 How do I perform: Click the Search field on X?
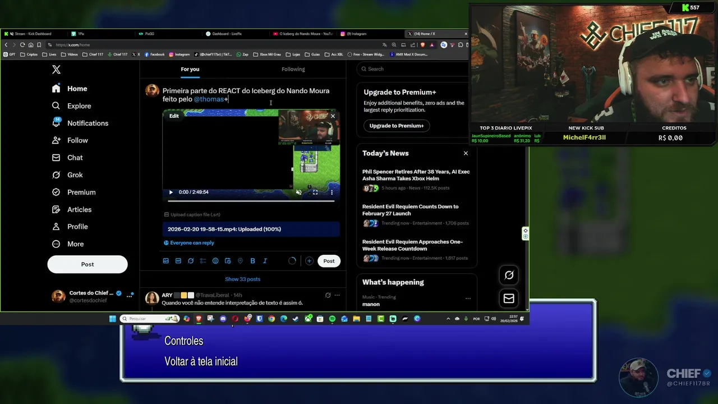pyautogui.click(x=414, y=69)
